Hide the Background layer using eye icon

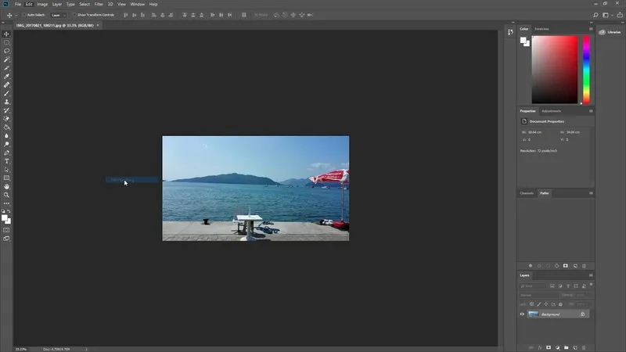click(x=522, y=314)
